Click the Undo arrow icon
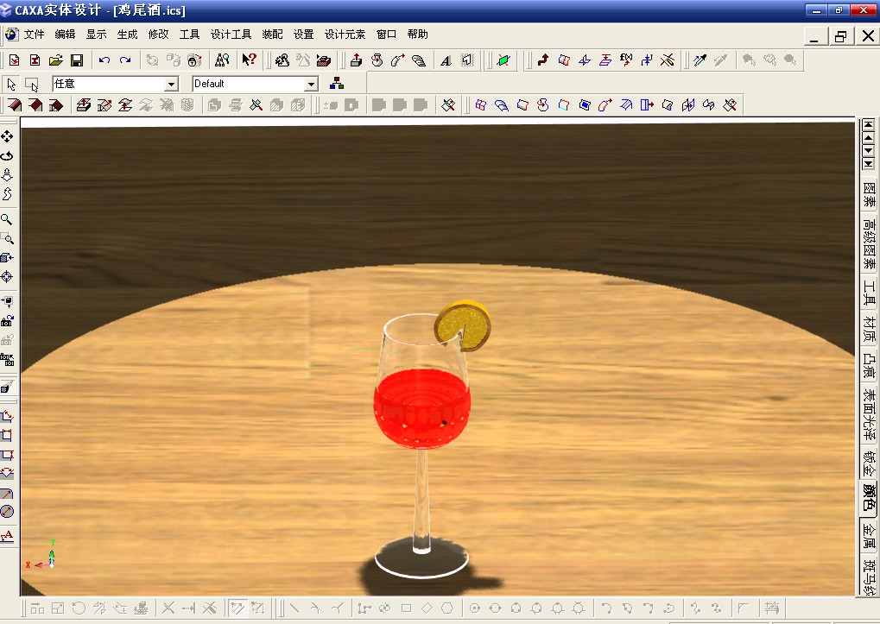Viewport: 880px width, 624px height. tap(104, 60)
